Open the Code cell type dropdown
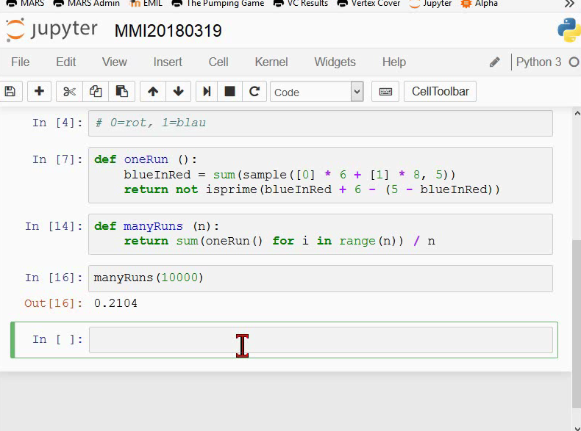 [317, 92]
